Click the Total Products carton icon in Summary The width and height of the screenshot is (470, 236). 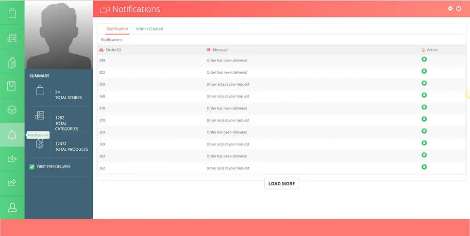click(40, 143)
